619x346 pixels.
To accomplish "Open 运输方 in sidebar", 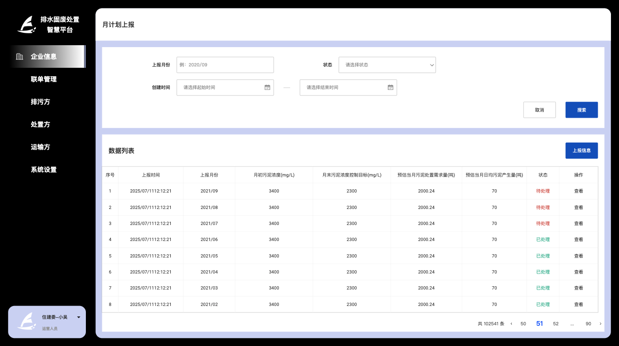I will pos(40,147).
